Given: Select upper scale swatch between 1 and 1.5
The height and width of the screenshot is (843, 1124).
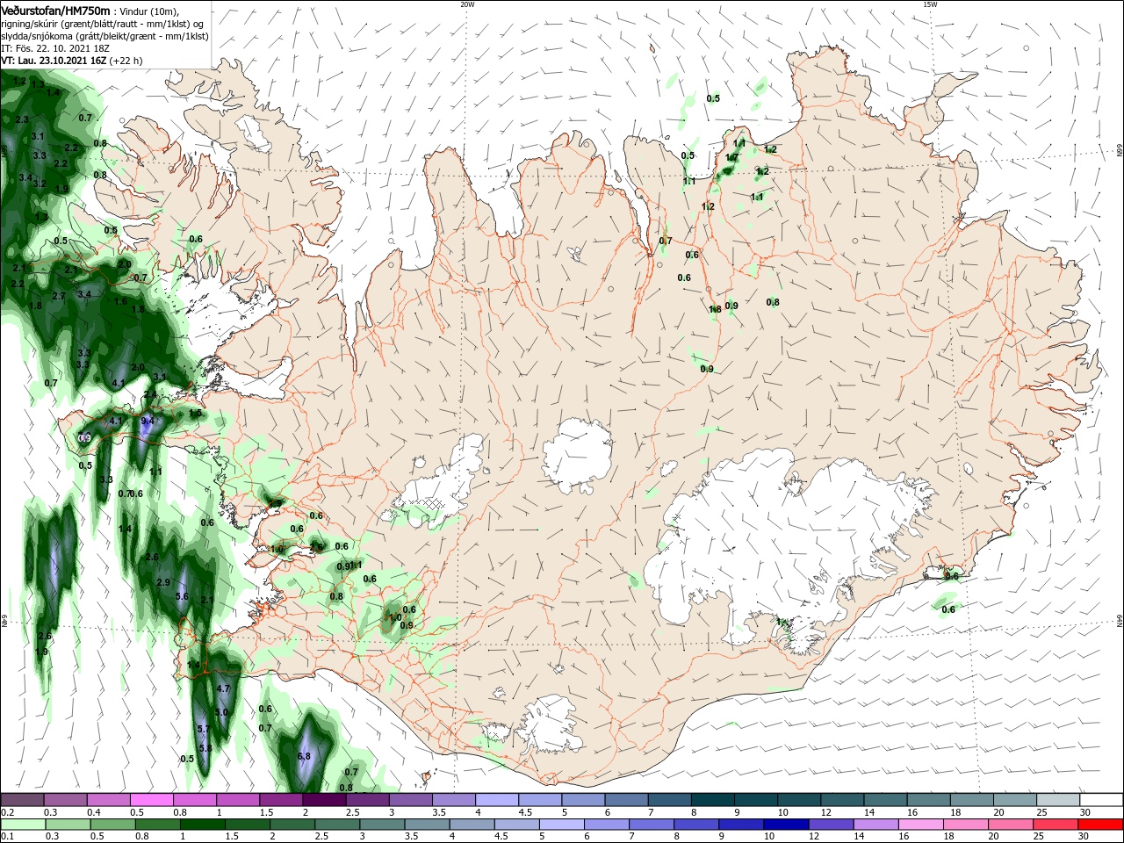Looking at the screenshot, I should pyautogui.click(x=237, y=800).
